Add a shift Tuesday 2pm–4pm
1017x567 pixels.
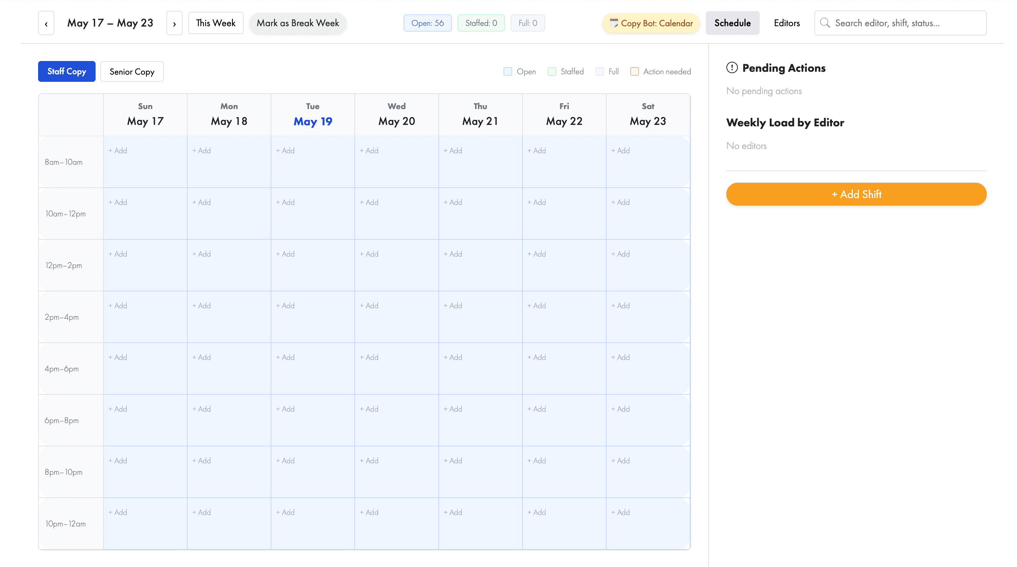(x=285, y=306)
